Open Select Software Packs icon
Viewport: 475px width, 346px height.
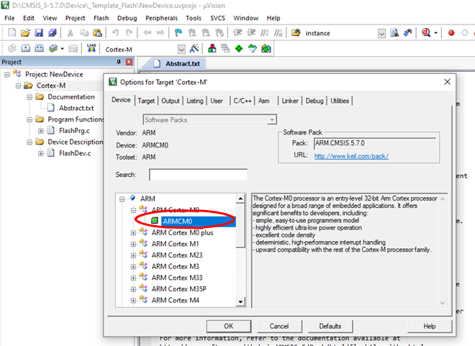253,48
